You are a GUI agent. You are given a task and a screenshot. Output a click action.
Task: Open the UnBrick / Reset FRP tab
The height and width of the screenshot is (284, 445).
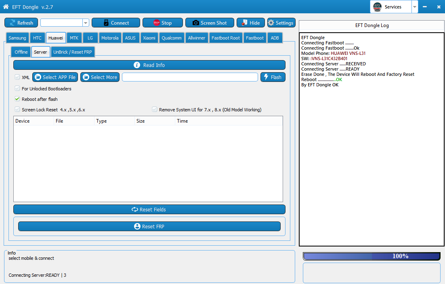point(73,52)
